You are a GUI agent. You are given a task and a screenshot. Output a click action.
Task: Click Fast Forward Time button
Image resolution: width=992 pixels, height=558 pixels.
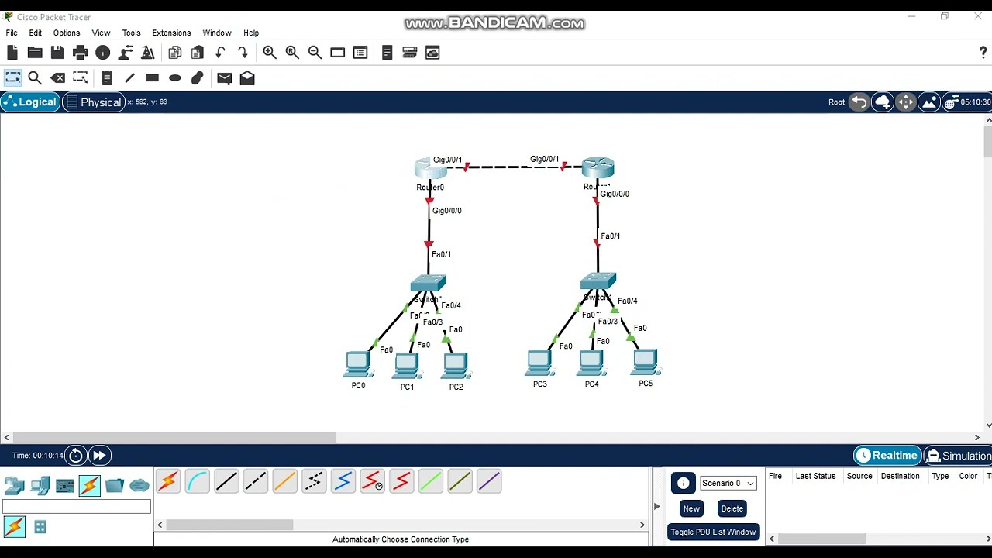pos(99,456)
